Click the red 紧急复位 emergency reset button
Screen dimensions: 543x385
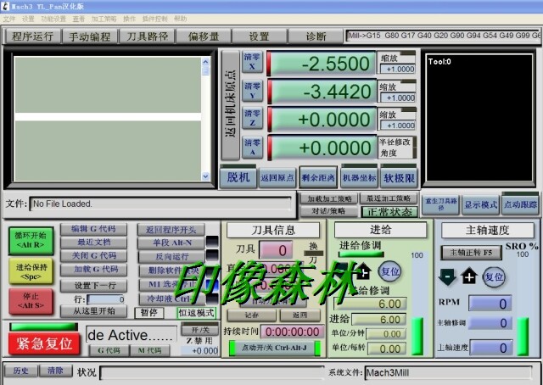(44, 343)
